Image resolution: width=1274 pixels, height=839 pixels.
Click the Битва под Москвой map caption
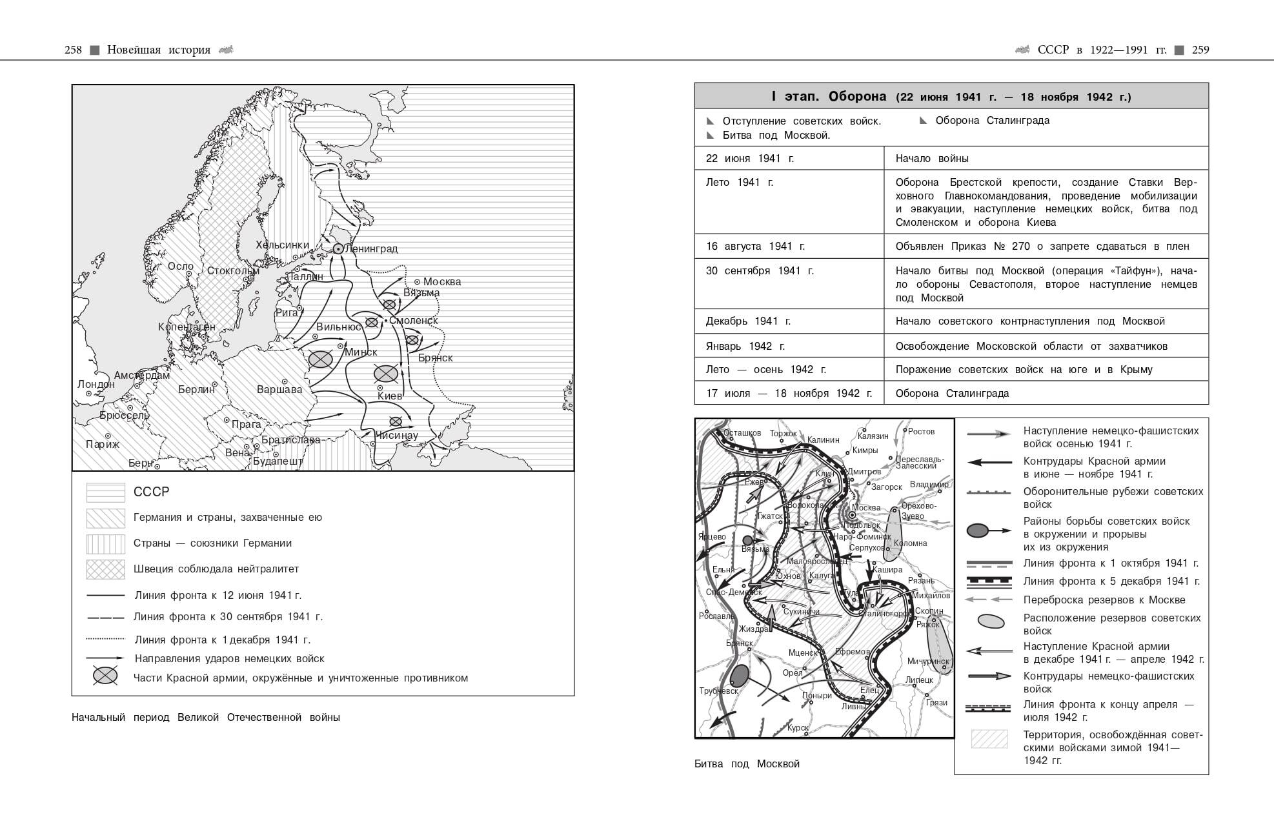[747, 763]
